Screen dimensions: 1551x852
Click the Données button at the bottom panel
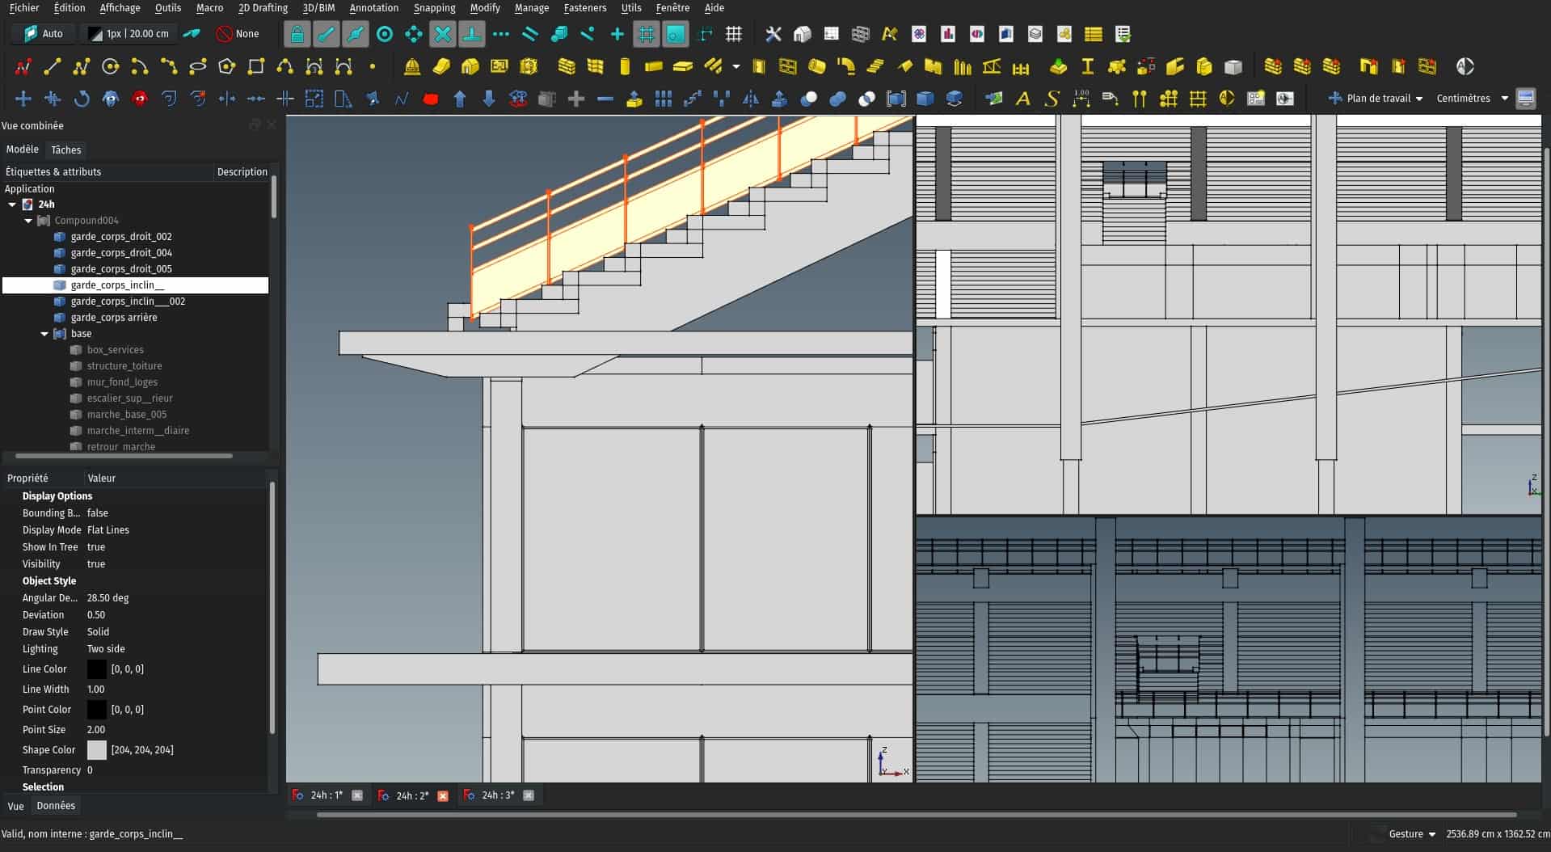point(55,805)
